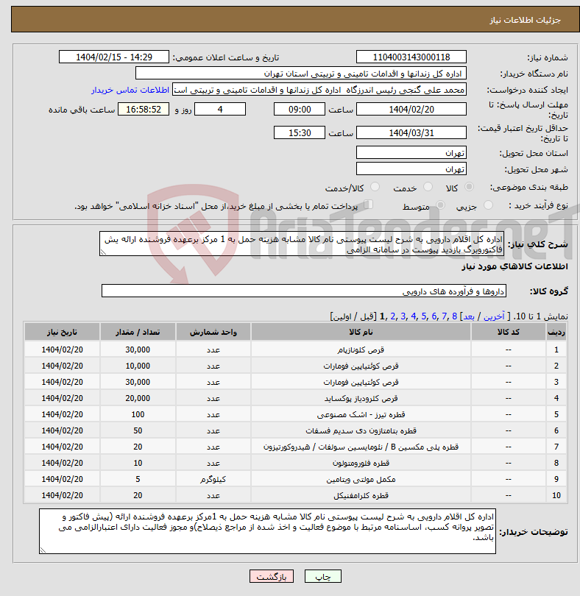Click the announcement date field 1404/02/15 - 14:29
Viewport: 580px width, 596px height.
click(113, 57)
